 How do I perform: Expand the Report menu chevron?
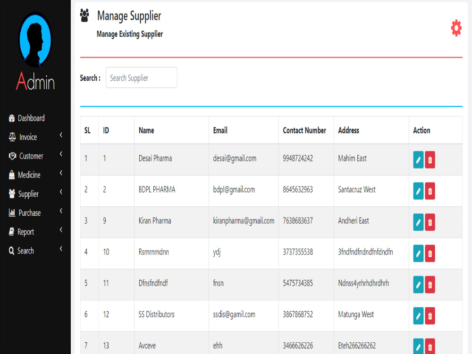61,230
